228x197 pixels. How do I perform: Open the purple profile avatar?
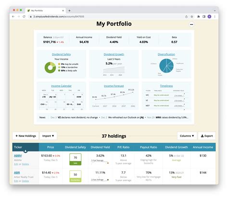tap(209, 16)
